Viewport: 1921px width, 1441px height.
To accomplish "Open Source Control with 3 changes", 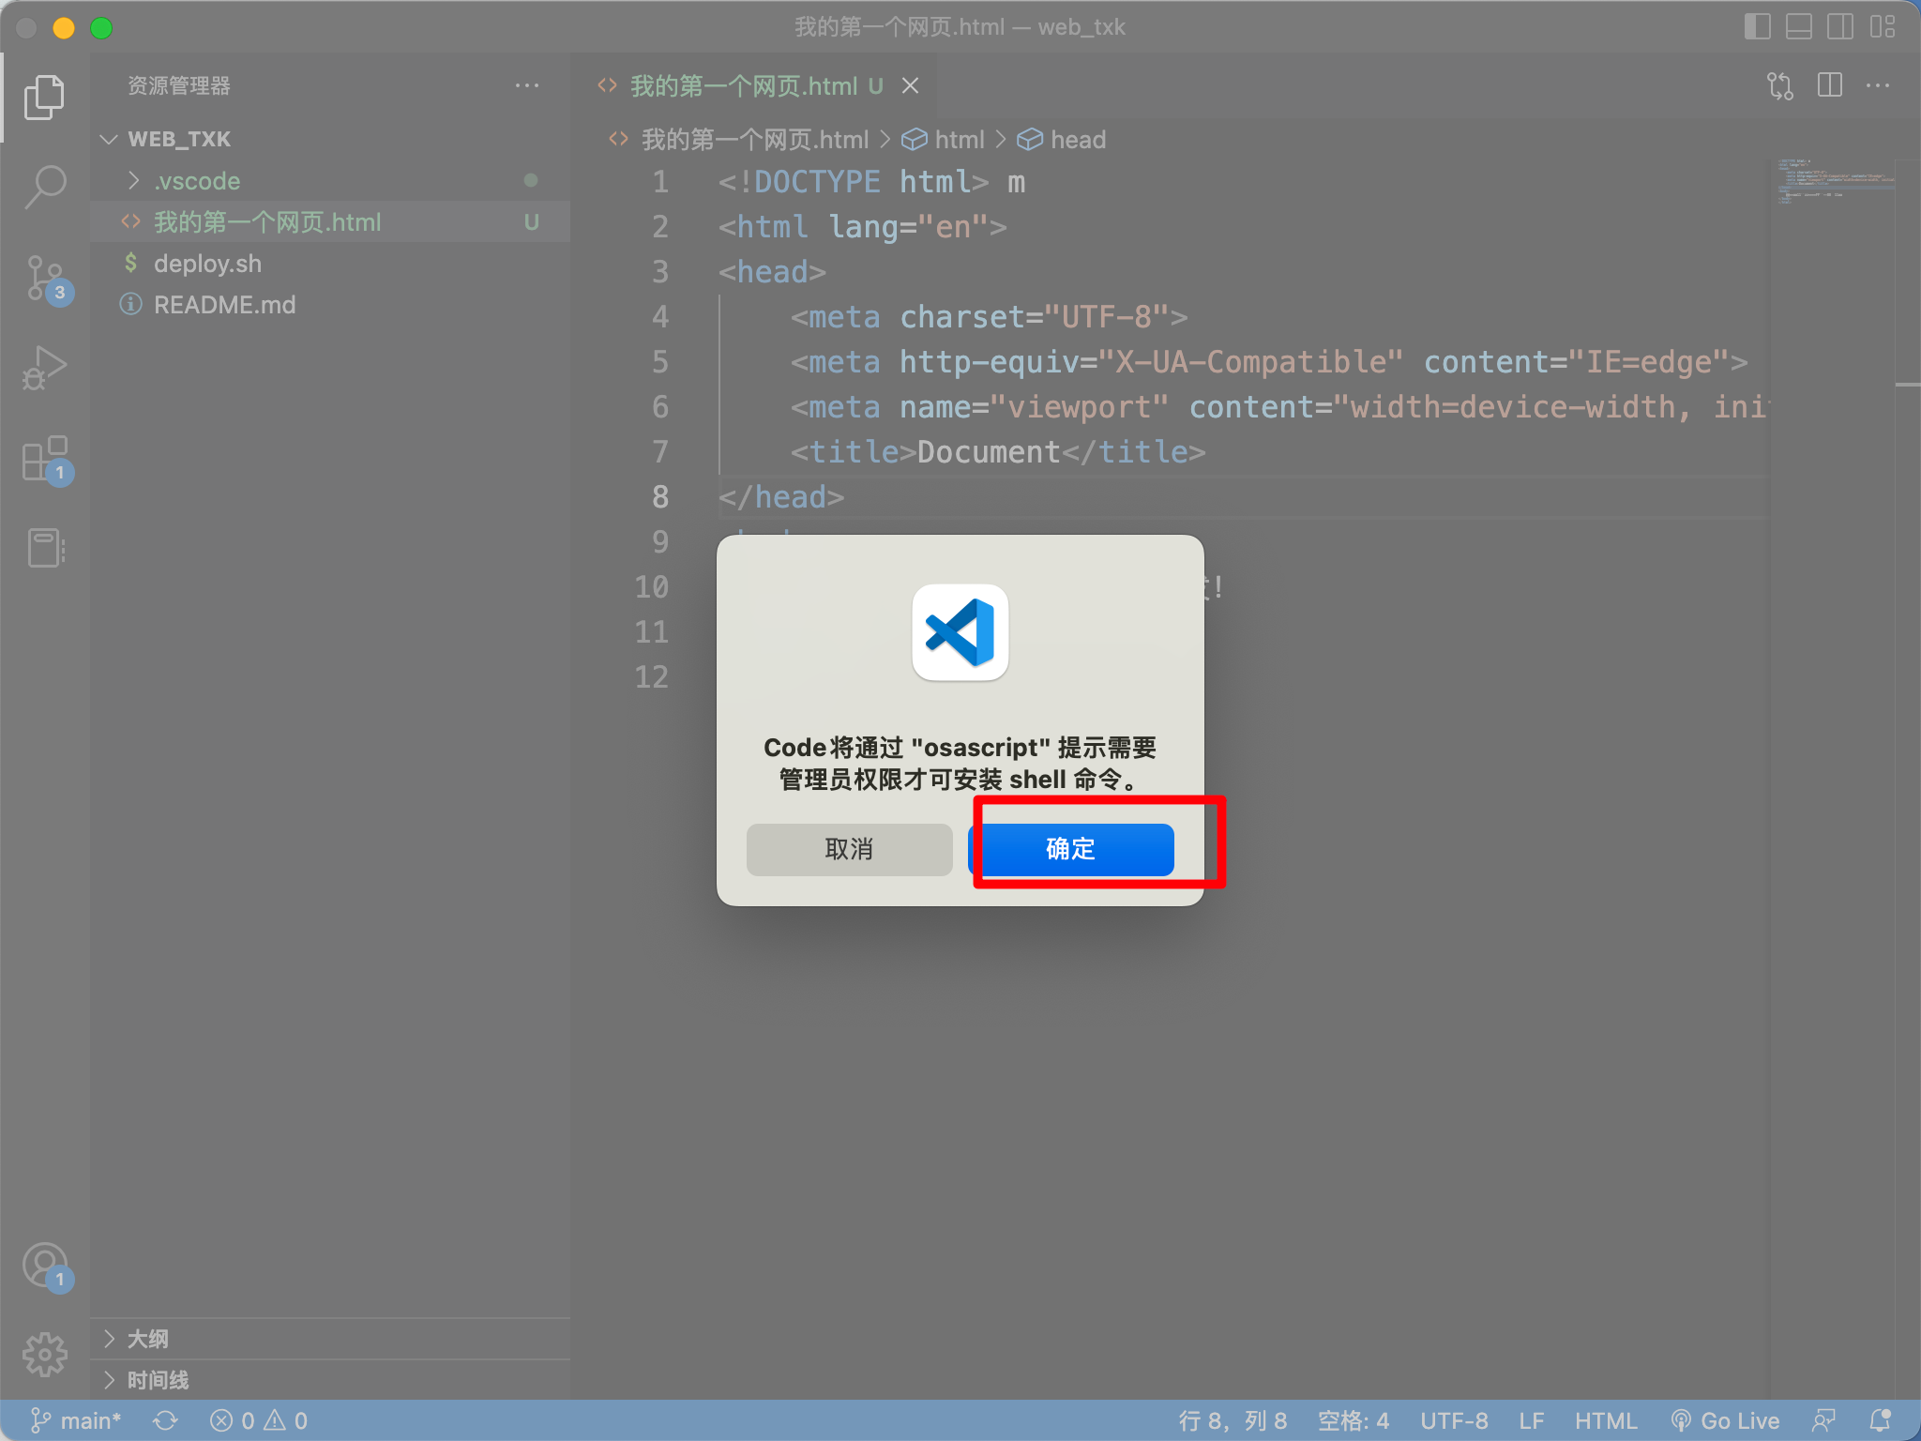I will coord(44,279).
